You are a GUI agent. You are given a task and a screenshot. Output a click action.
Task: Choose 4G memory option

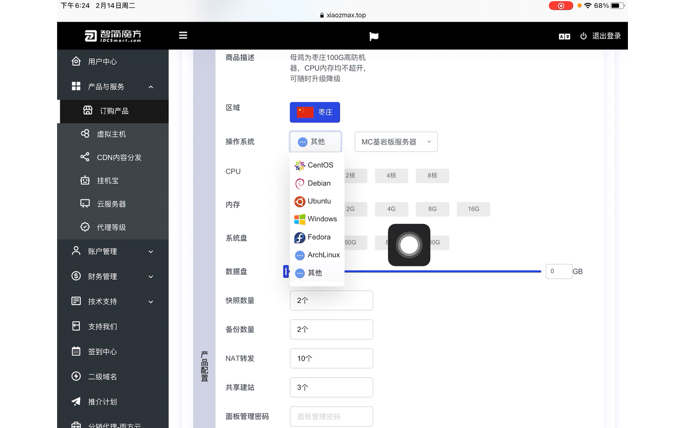391,209
